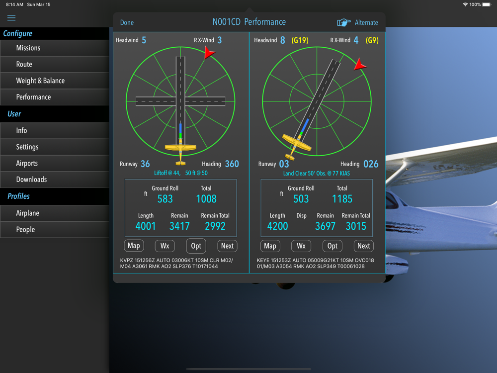
Task: Open Missions in the sidebar
Action: [55, 48]
